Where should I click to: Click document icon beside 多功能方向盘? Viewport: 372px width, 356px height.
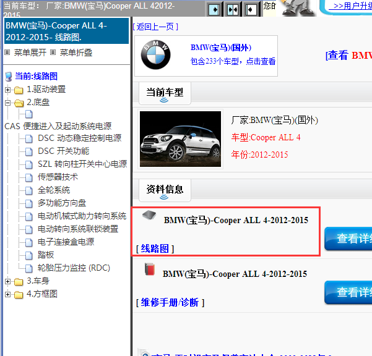tap(29, 204)
